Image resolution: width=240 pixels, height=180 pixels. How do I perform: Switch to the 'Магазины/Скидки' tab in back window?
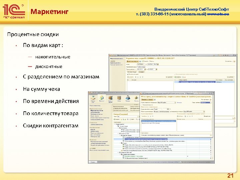point(132,72)
